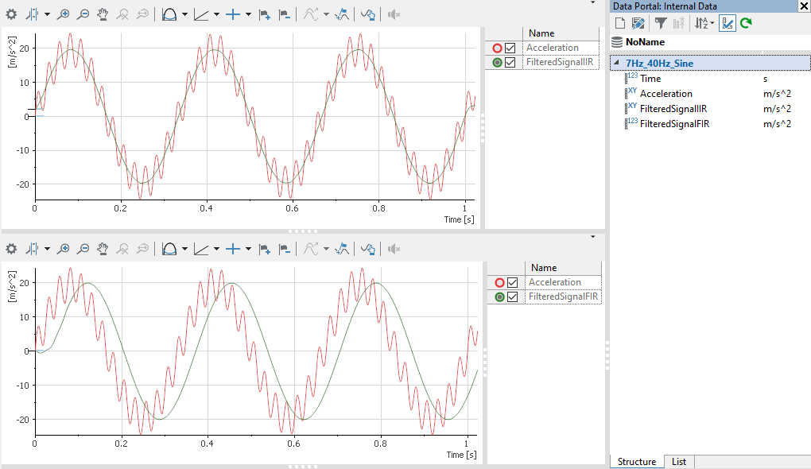Viewport: 811px width, 469px height.
Task: Uncheck FilteredSignalFIR curve checkbox
Action: click(x=513, y=297)
